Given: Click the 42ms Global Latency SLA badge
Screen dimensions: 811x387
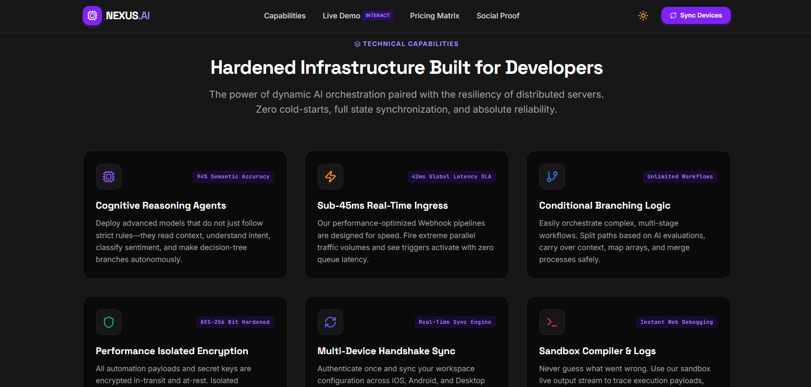Looking at the screenshot, I should [452, 177].
